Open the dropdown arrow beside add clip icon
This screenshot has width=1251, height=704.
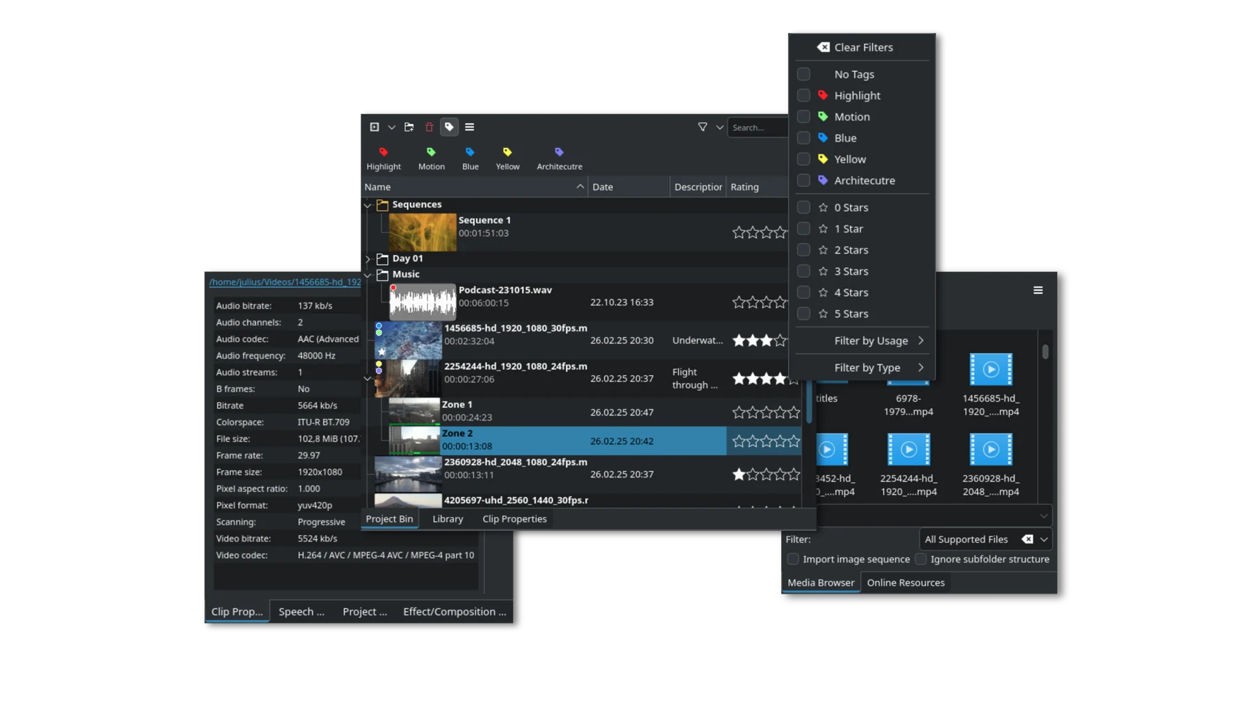pyautogui.click(x=392, y=127)
